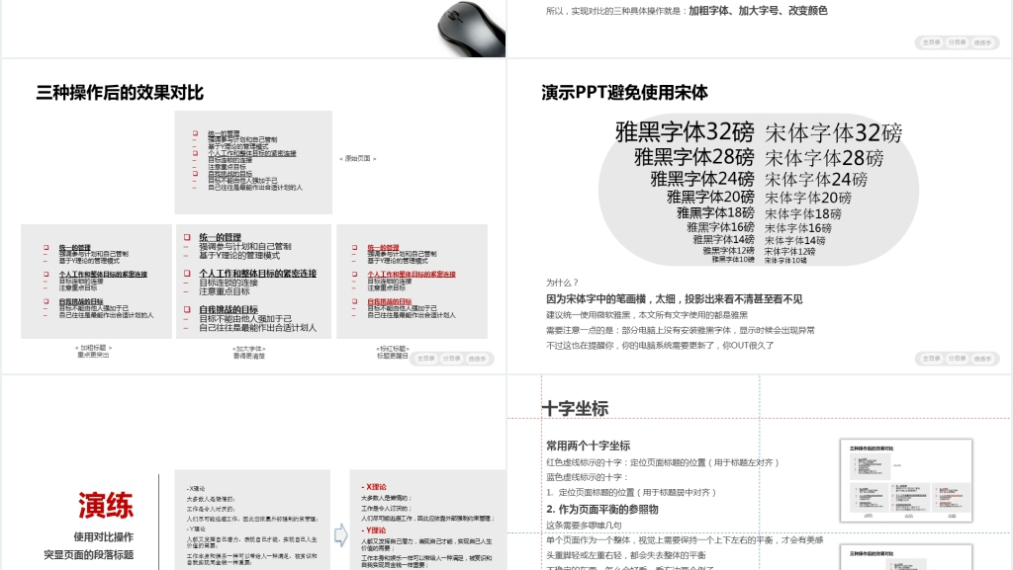Click 主目录 button on the 宋体 slide
The width and height of the screenshot is (1013, 570).
930,358
